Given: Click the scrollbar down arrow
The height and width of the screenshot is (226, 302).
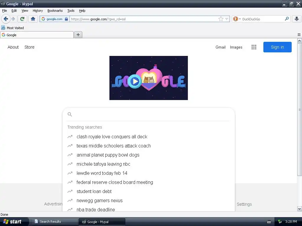Looking at the screenshot, I should (299, 209).
